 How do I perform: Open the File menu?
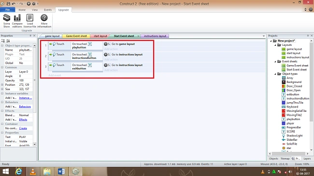click(7, 10)
